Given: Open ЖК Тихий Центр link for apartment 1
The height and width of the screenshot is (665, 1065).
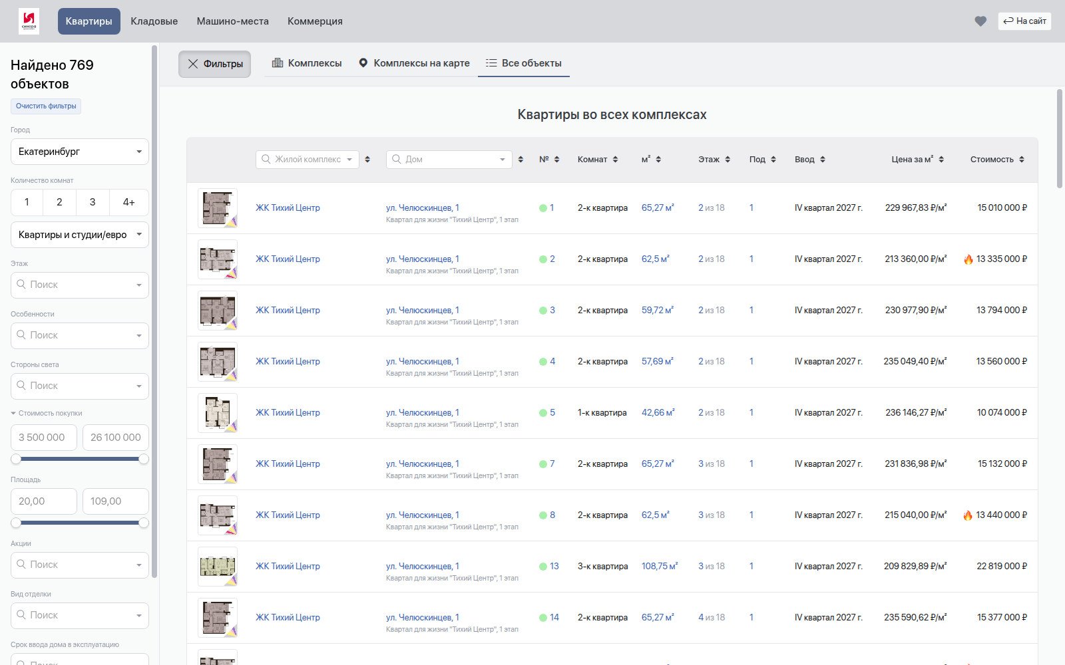Looking at the screenshot, I should point(288,208).
